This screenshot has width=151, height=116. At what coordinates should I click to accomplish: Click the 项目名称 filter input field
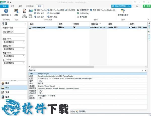[x=14, y=35]
